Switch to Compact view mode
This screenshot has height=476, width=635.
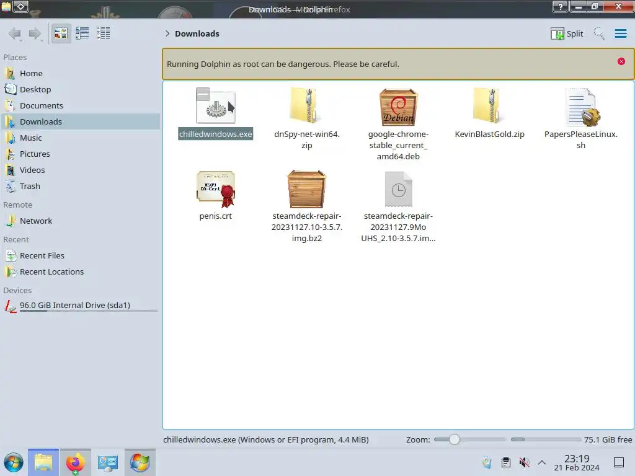tap(82, 33)
